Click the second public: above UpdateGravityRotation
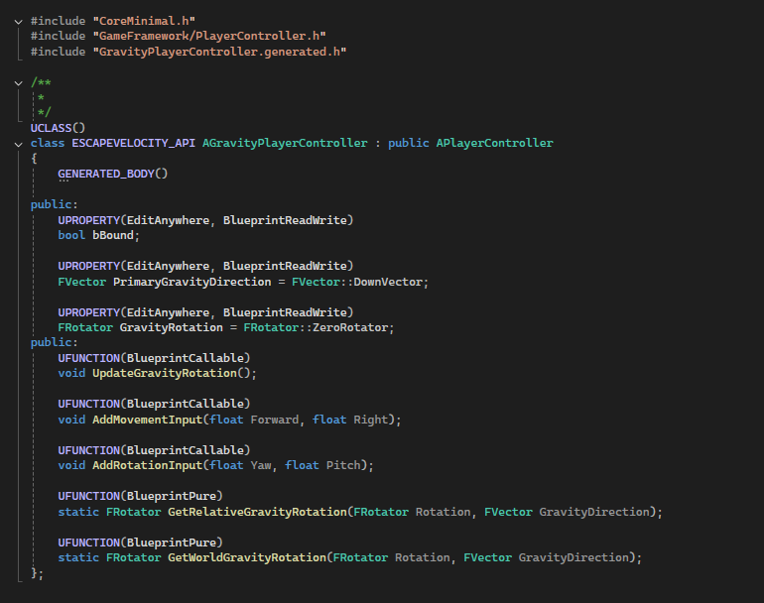The image size is (764, 603). tap(55, 342)
